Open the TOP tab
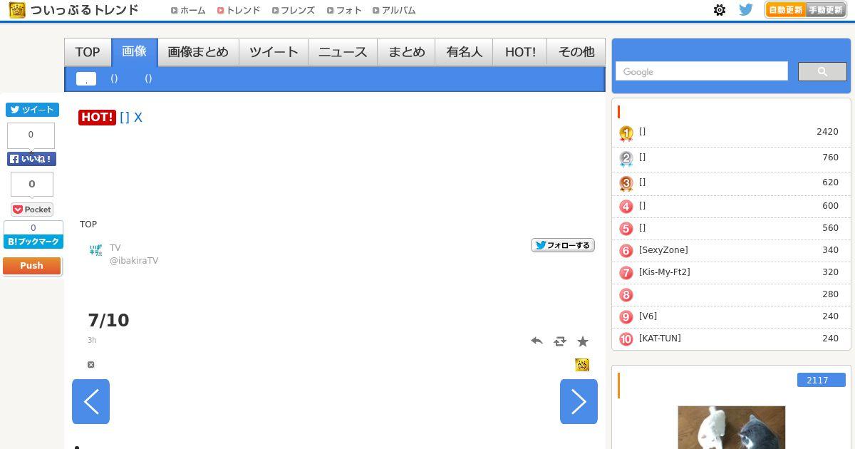 click(x=88, y=52)
